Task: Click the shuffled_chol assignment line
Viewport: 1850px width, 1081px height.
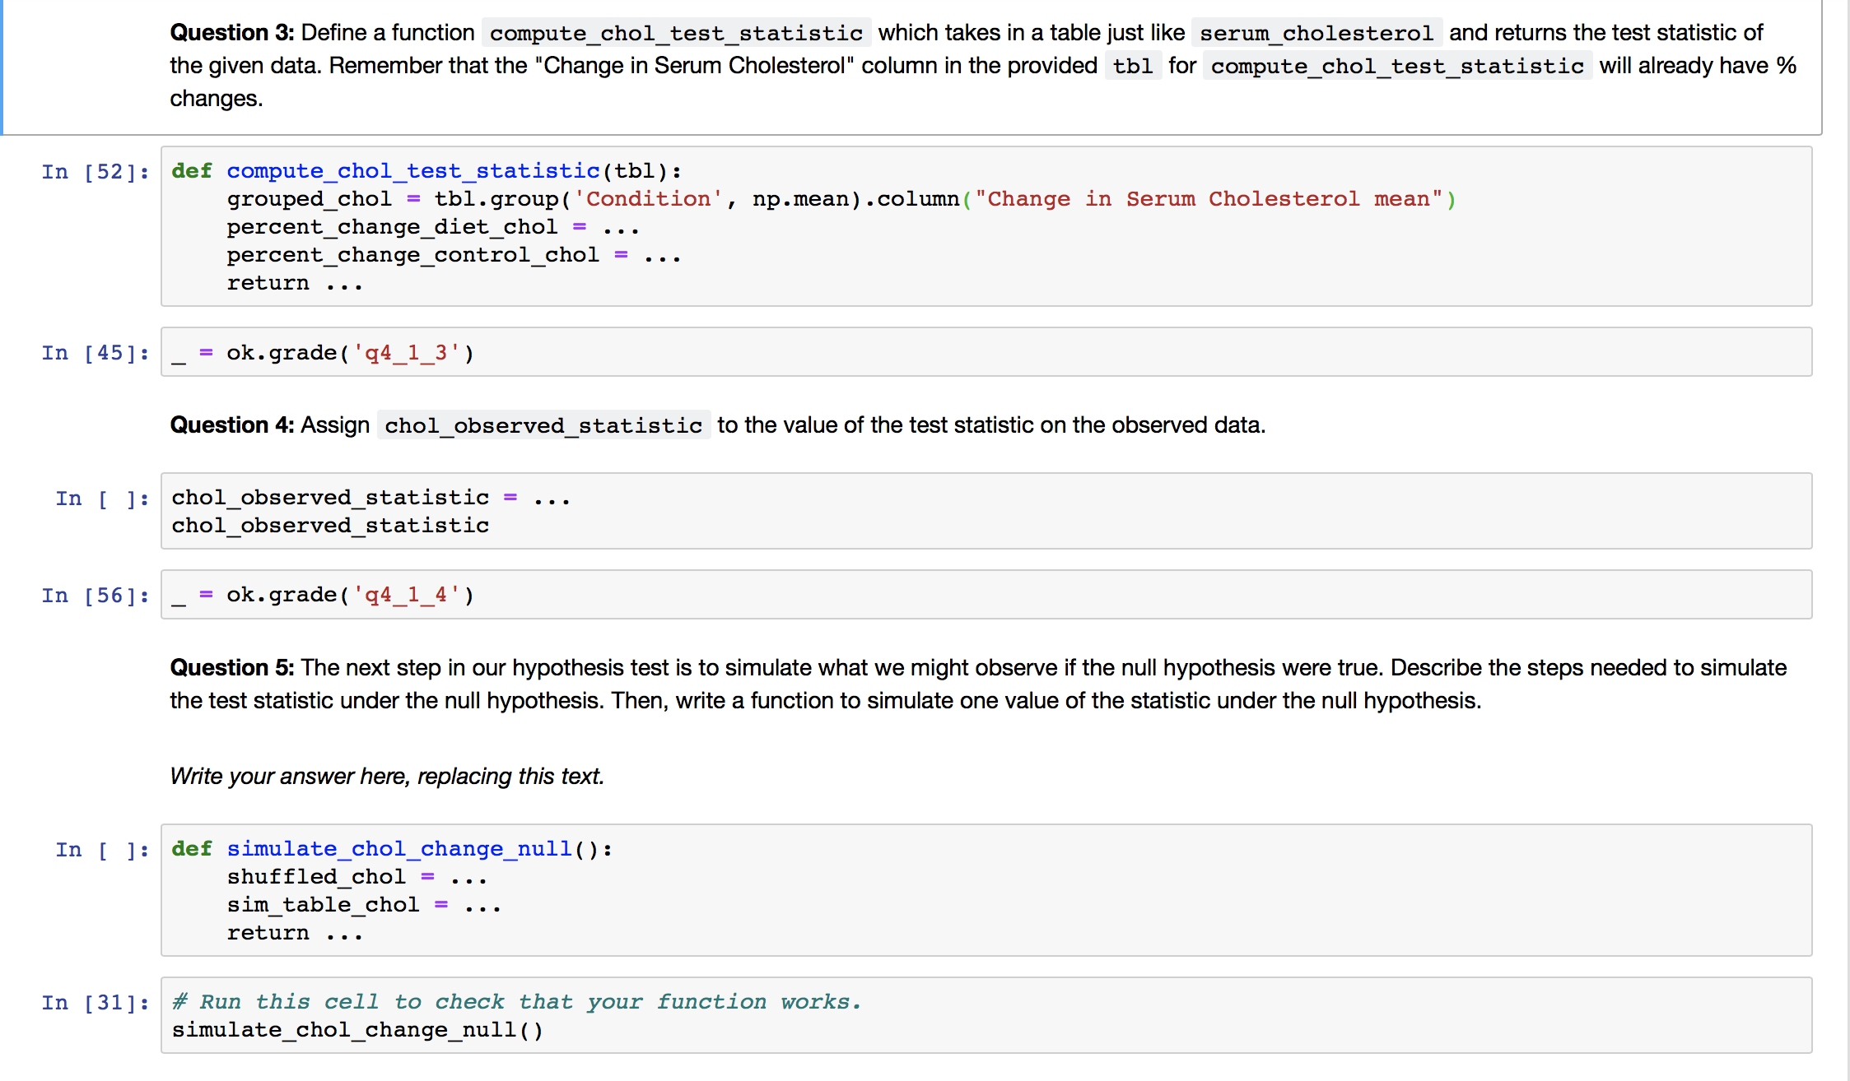Action: (356, 876)
